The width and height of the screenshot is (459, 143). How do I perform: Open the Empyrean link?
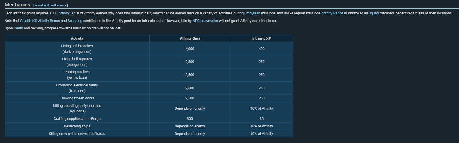pos(252,13)
